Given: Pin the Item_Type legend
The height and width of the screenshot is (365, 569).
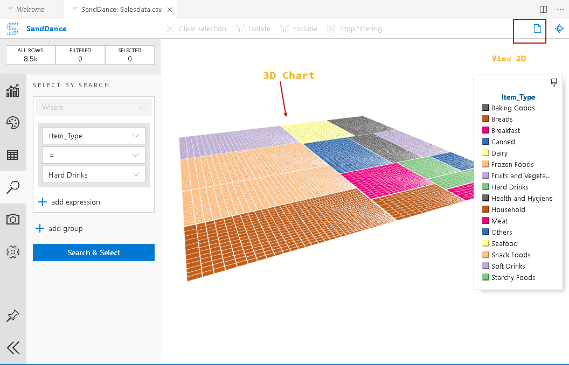Looking at the screenshot, I should (554, 83).
